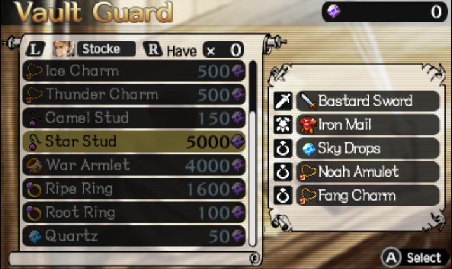
Task: Choose Camel Stud item row
Action: pos(134,118)
